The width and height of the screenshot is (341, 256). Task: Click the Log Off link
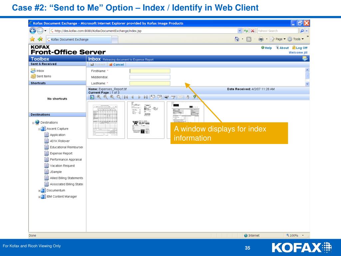(300, 48)
